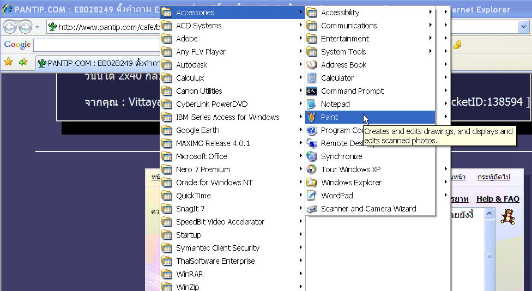Open Notepad from Accessories

pos(370,104)
